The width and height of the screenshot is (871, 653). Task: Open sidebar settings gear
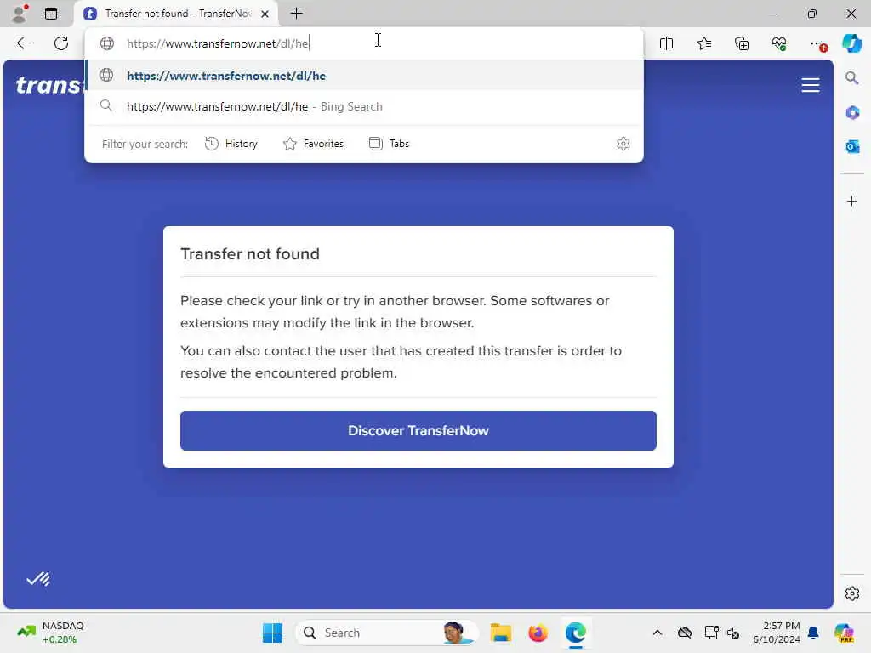click(852, 593)
